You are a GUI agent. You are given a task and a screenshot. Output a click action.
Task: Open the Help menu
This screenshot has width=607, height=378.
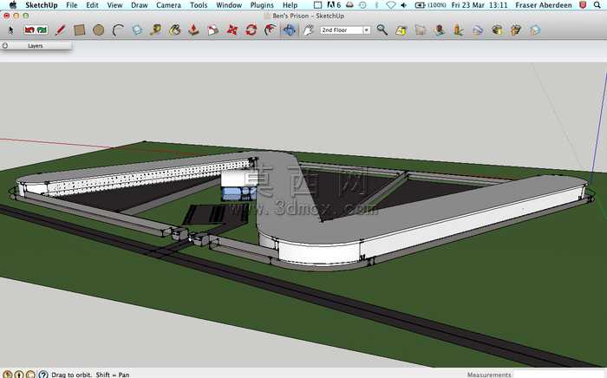pyautogui.click(x=290, y=5)
